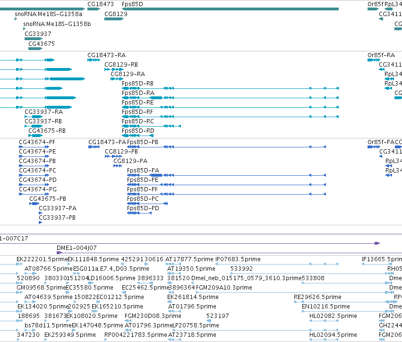Viewport: 402px width, 342px height.
Task: Select the CG33937 gene label
Action: tap(38, 34)
